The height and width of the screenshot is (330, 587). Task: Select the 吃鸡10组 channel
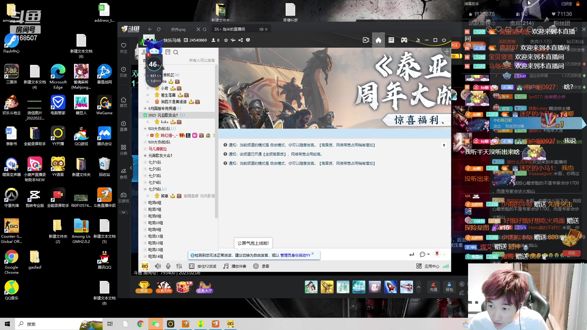156,223
